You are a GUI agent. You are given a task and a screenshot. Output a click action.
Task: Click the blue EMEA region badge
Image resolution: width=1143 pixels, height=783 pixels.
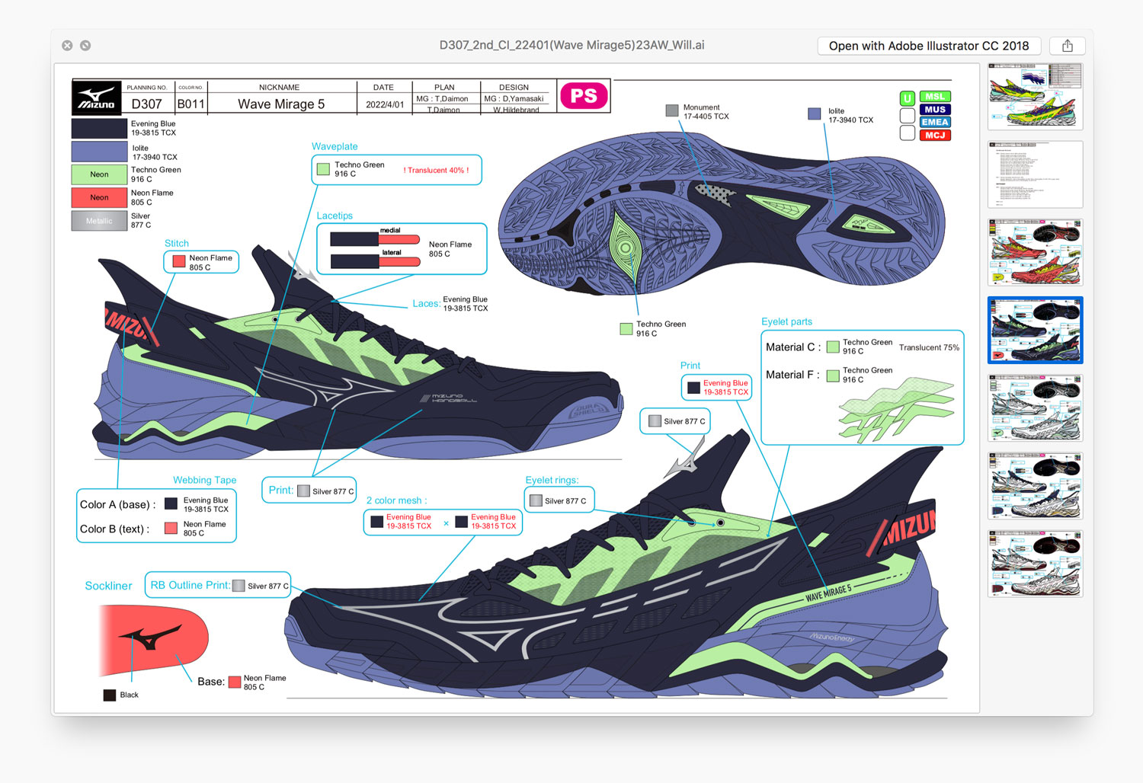coord(935,123)
